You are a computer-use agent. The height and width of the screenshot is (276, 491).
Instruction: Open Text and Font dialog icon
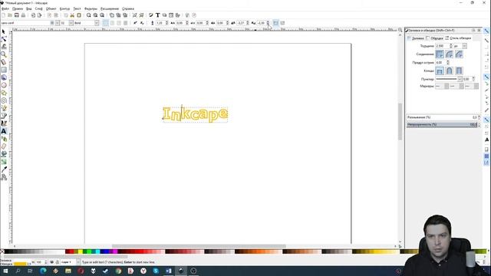click(x=157, y=15)
